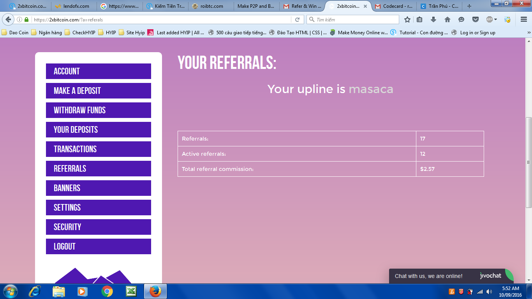This screenshot has width=532, height=299.
Task: Click the upline name masaca
Action: (x=371, y=89)
